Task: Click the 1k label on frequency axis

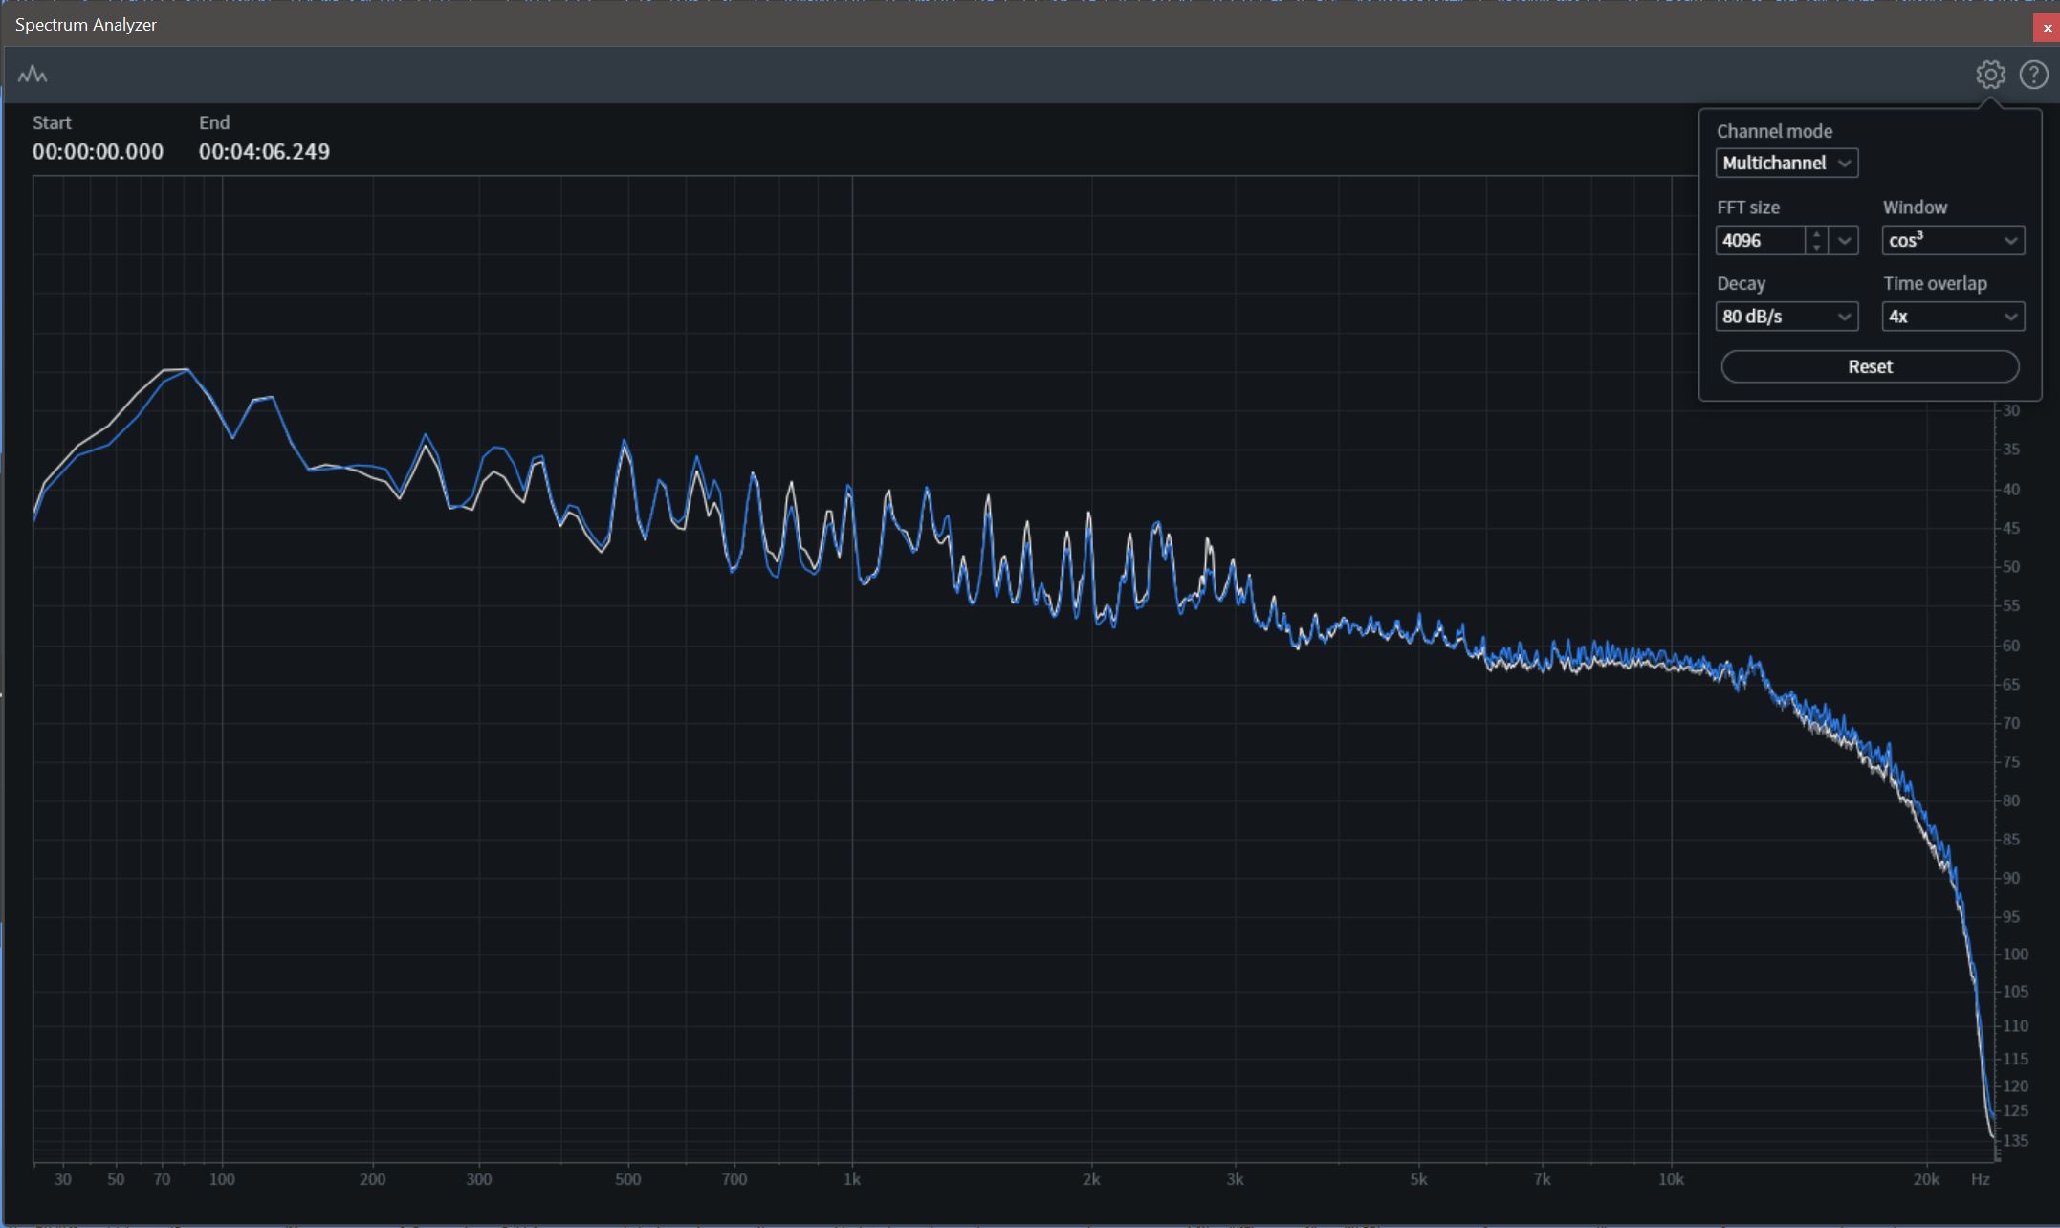Action: [851, 1180]
